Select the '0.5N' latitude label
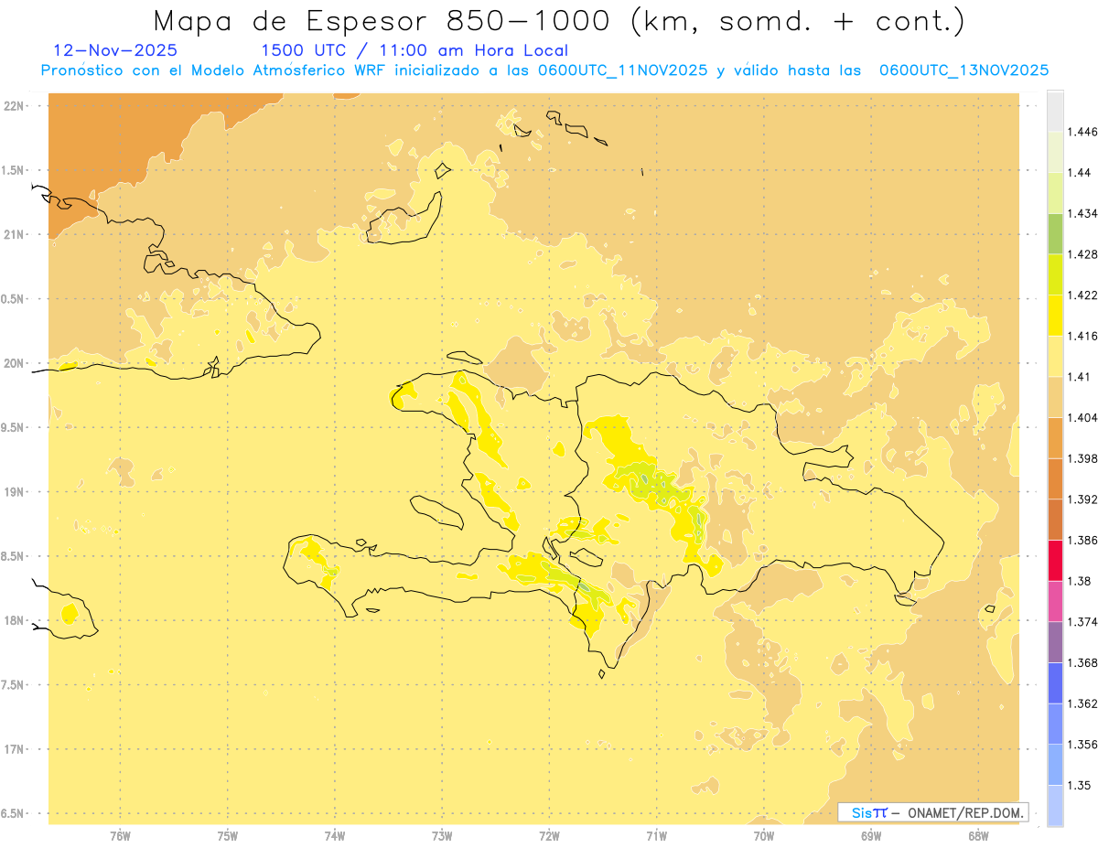 coord(14,299)
